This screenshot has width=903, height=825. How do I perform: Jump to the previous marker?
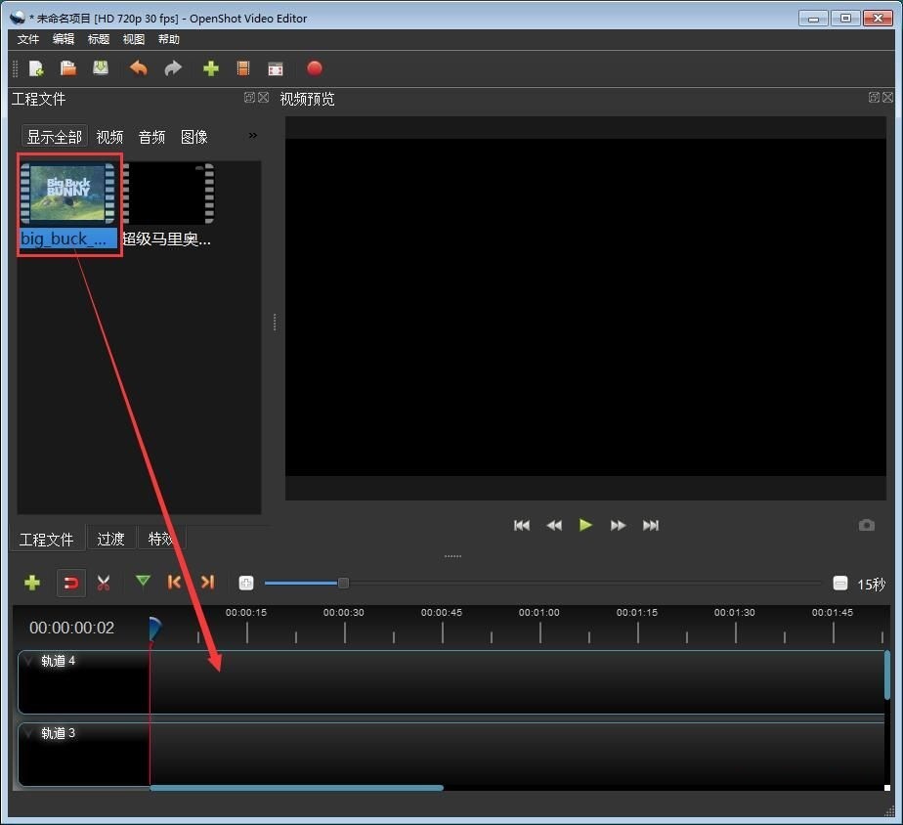(x=174, y=582)
